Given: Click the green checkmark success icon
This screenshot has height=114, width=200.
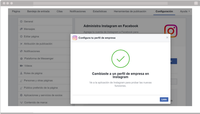Looking at the screenshot, I should tap(121, 59).
